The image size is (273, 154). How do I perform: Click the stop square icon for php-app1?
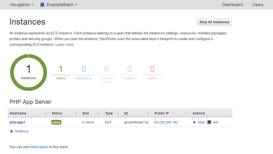pos(194,122)
